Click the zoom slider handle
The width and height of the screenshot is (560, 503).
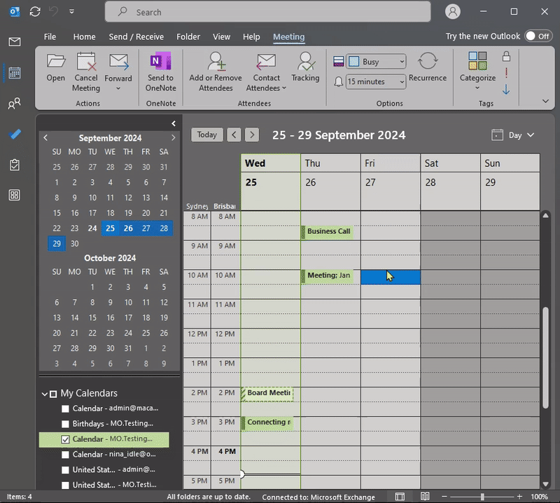[x=482, y=497]
